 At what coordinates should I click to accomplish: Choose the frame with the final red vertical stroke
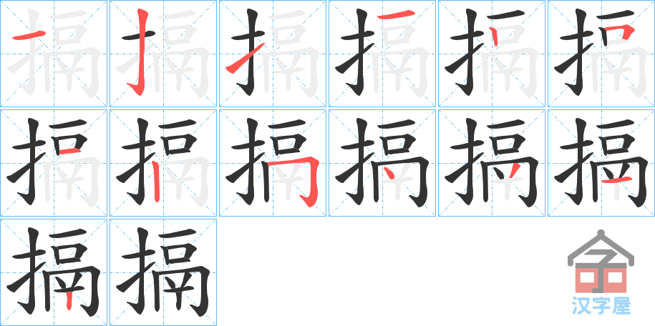tap(54, 272)
